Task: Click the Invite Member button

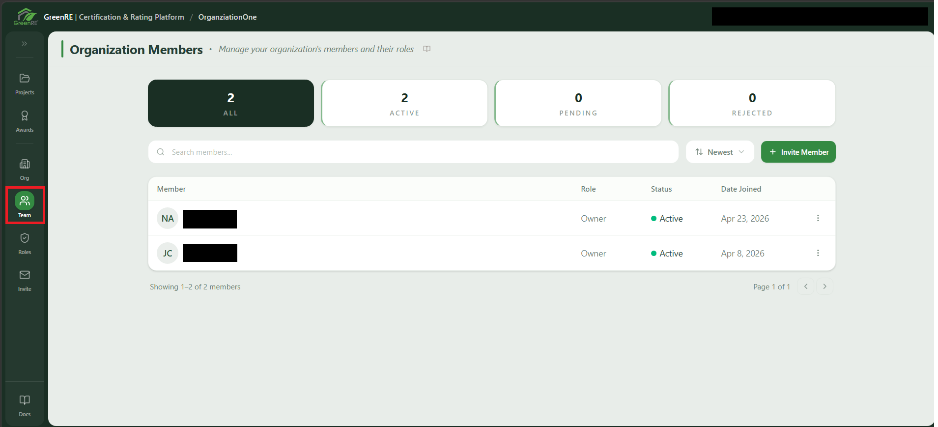Action: pyautogui.click(x=798, y=152)
